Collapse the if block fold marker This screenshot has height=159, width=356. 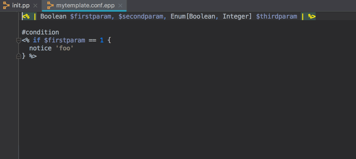pos(19,41)
